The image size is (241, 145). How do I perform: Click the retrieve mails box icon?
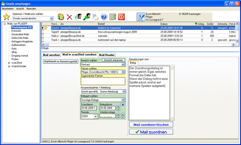pos(61,17)
